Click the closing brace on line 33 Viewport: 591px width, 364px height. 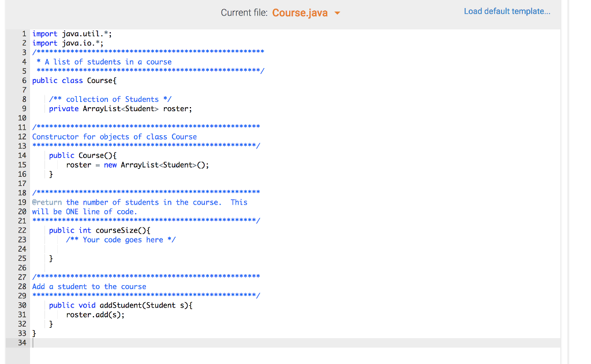34,333
